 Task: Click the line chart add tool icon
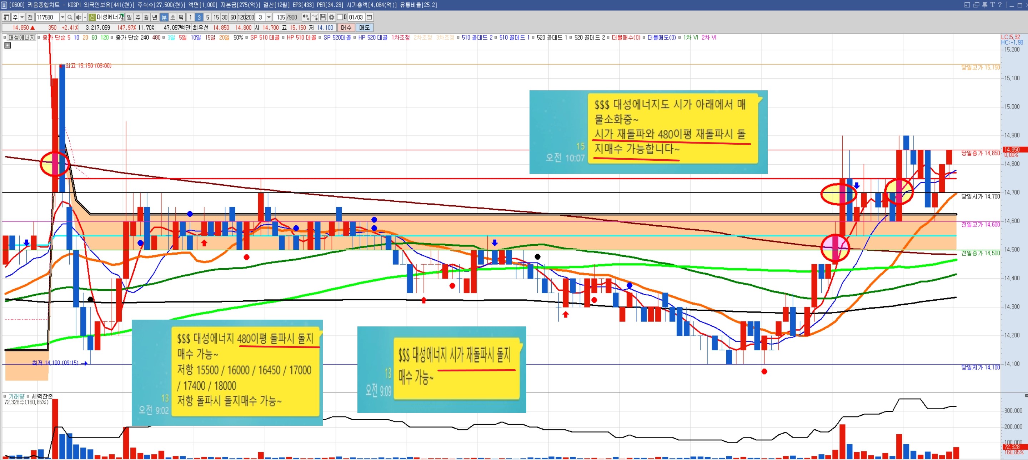(x=315, y=17)
